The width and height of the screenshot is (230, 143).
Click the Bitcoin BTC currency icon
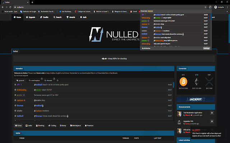(183, 82)
